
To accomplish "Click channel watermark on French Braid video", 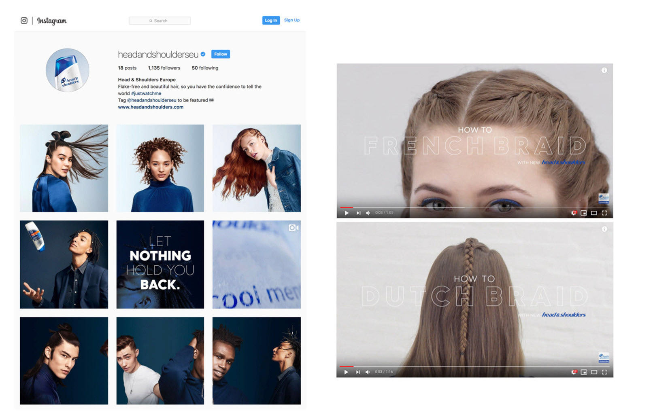I will coord(604,198).
